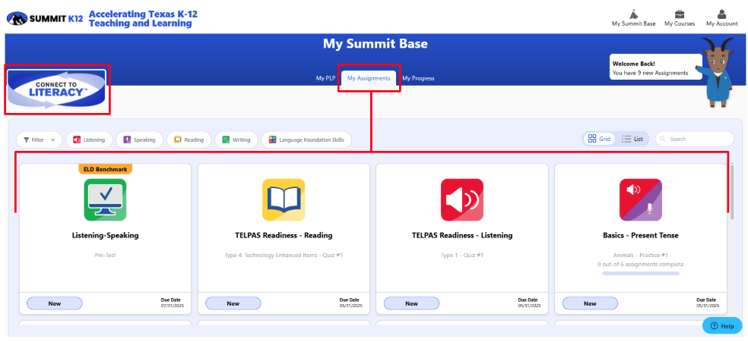Filter assignments by Speaking
Image resolution: width=748 pixels, height=342 pixels.
pyautogui.click(x=139, y=140)
